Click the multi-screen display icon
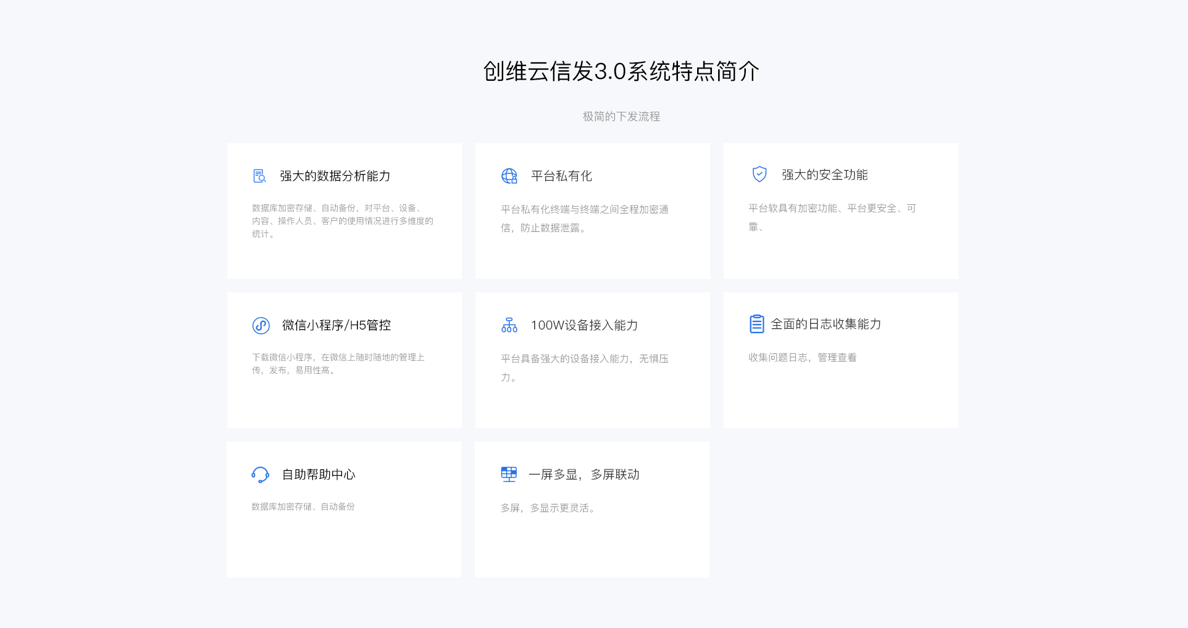 (509, 474)
